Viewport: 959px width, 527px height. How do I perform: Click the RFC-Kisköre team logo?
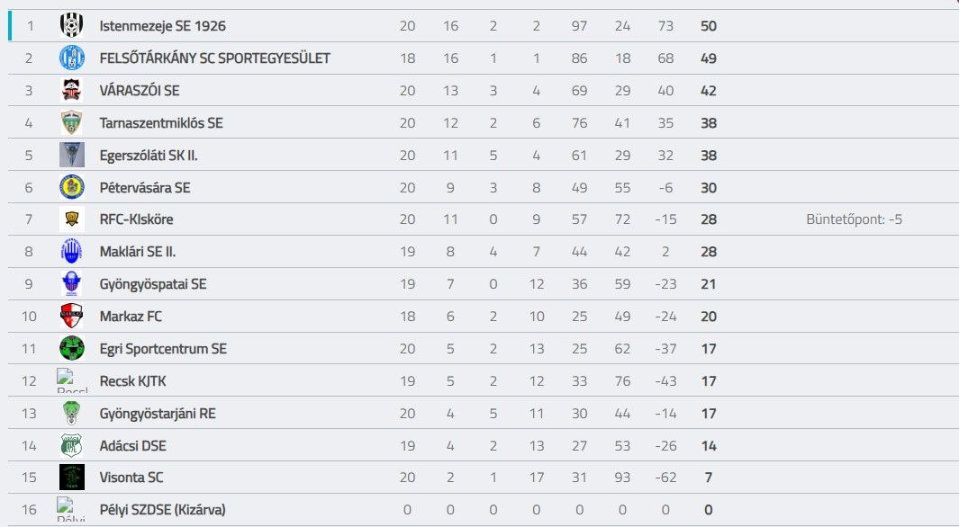coord(71,219)
